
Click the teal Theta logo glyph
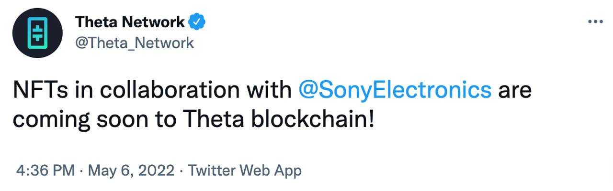pos(37,32)
